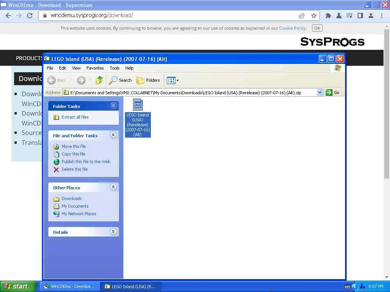390x292 pixels.
Task: Click Publish this file to the Web
Action: 86,162
